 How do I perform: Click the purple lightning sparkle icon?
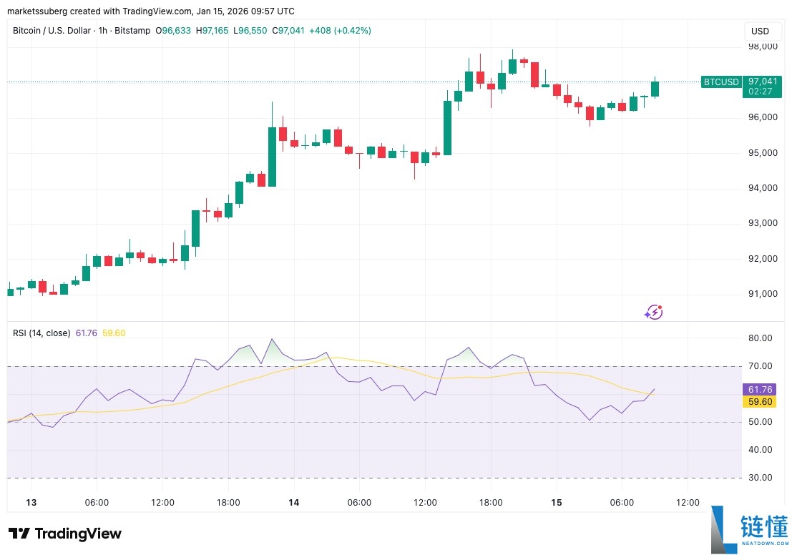tap(654, 312)
